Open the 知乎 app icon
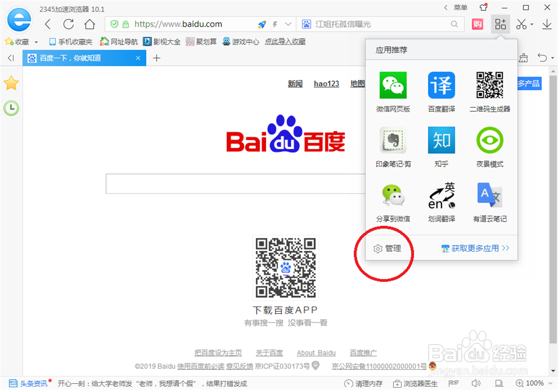This screenshot has height=390, width=558. [441, 140]
